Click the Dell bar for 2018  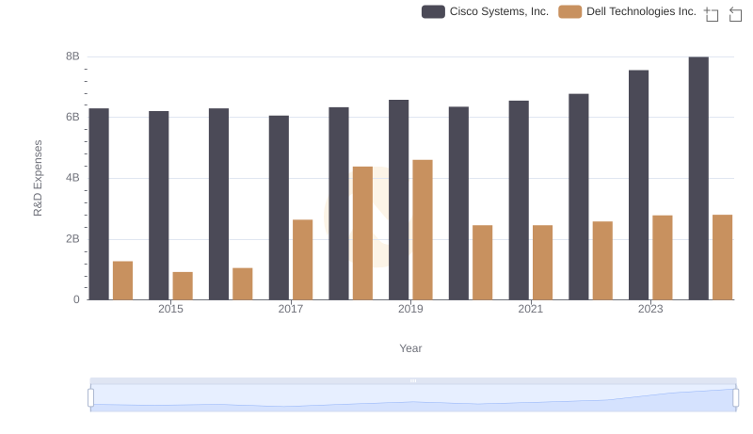[362, 233]
